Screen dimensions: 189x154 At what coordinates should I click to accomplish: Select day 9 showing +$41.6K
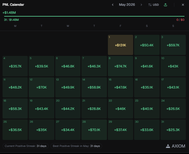click(x=147, y=66)
